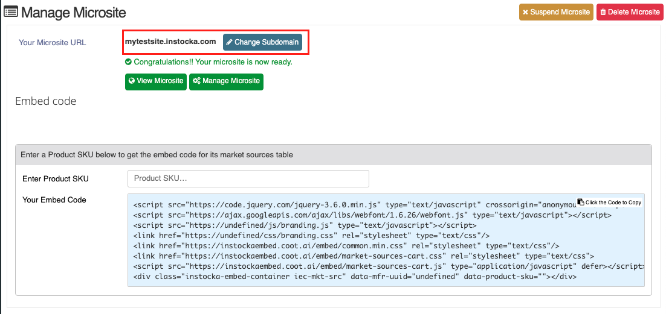Click the Your Embed Code label
Viewport: 666px width, 314px height.
[x=54, y=199]
